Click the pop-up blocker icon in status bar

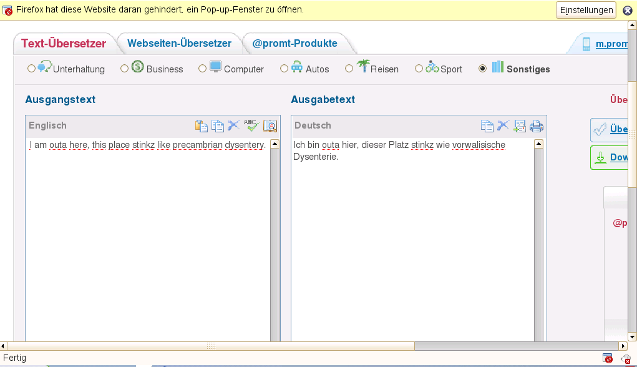point(608,358)
